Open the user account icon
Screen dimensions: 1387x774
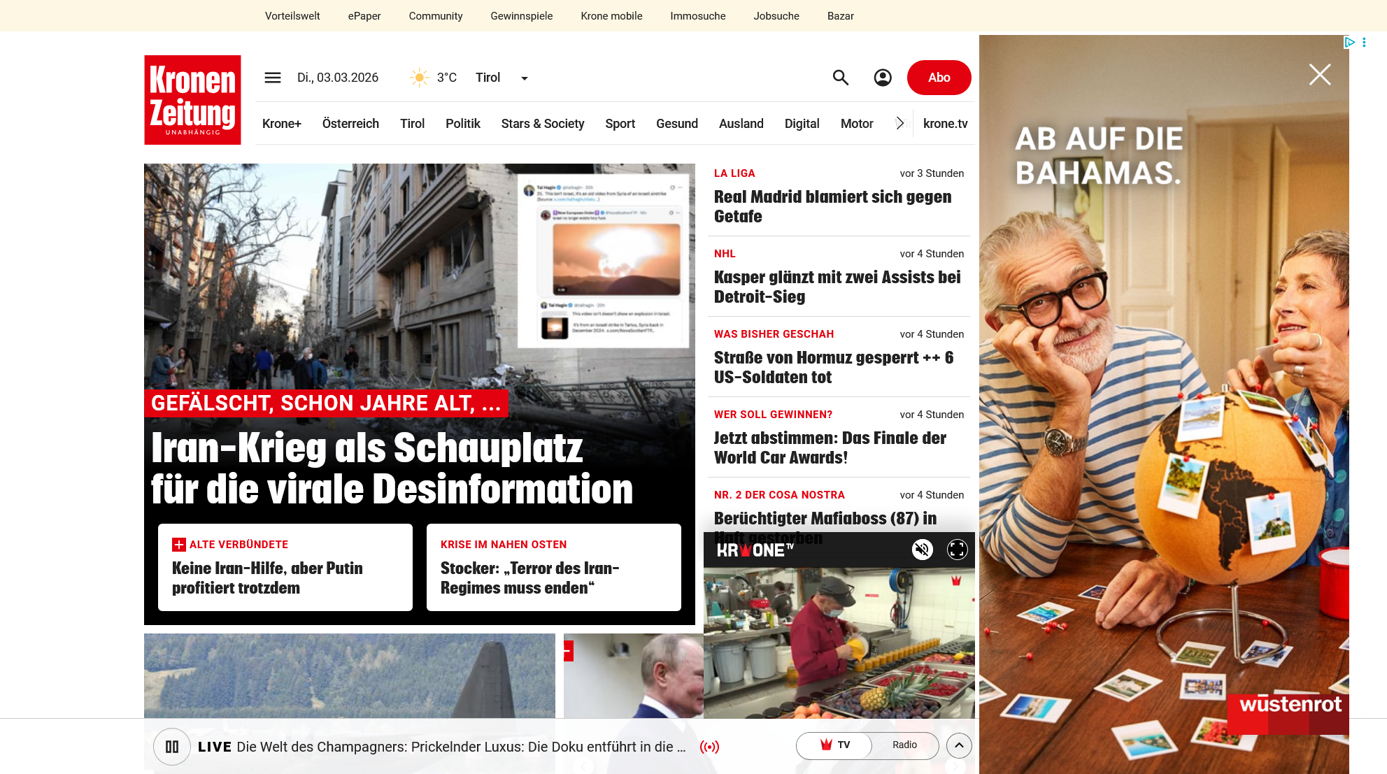(x=883, y=78)
